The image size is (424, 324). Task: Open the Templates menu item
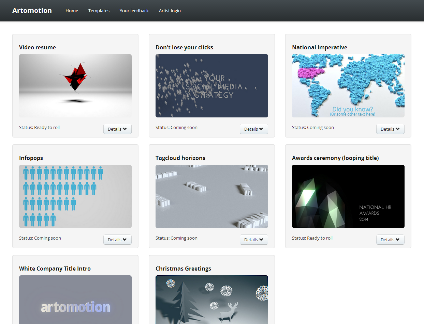(99, 11)
